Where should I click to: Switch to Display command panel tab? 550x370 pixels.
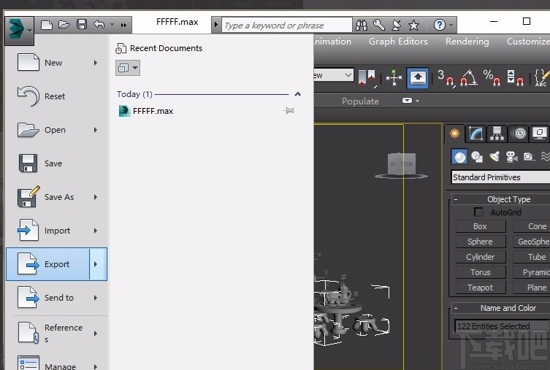540,134
